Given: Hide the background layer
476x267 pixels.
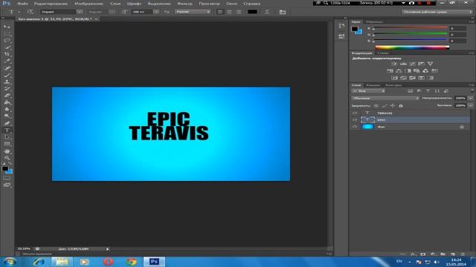Looking at the screenshot, I should 355,127.
